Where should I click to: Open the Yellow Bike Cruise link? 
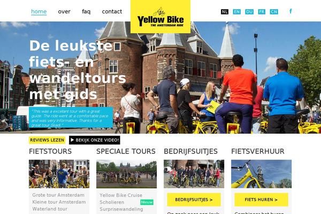point(121,195)
